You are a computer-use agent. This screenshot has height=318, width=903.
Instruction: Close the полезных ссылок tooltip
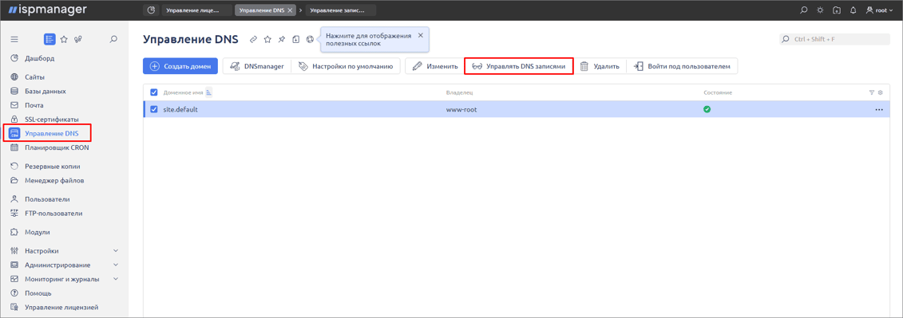[421, 35]
